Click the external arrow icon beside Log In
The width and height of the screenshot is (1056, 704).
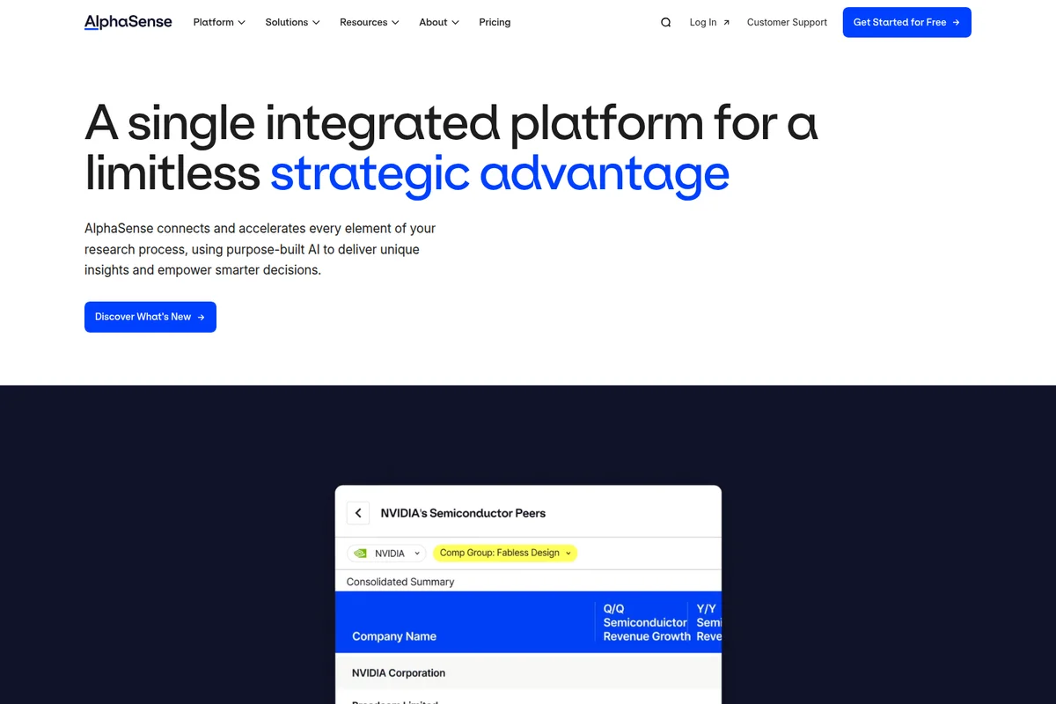tap(726, 23)
